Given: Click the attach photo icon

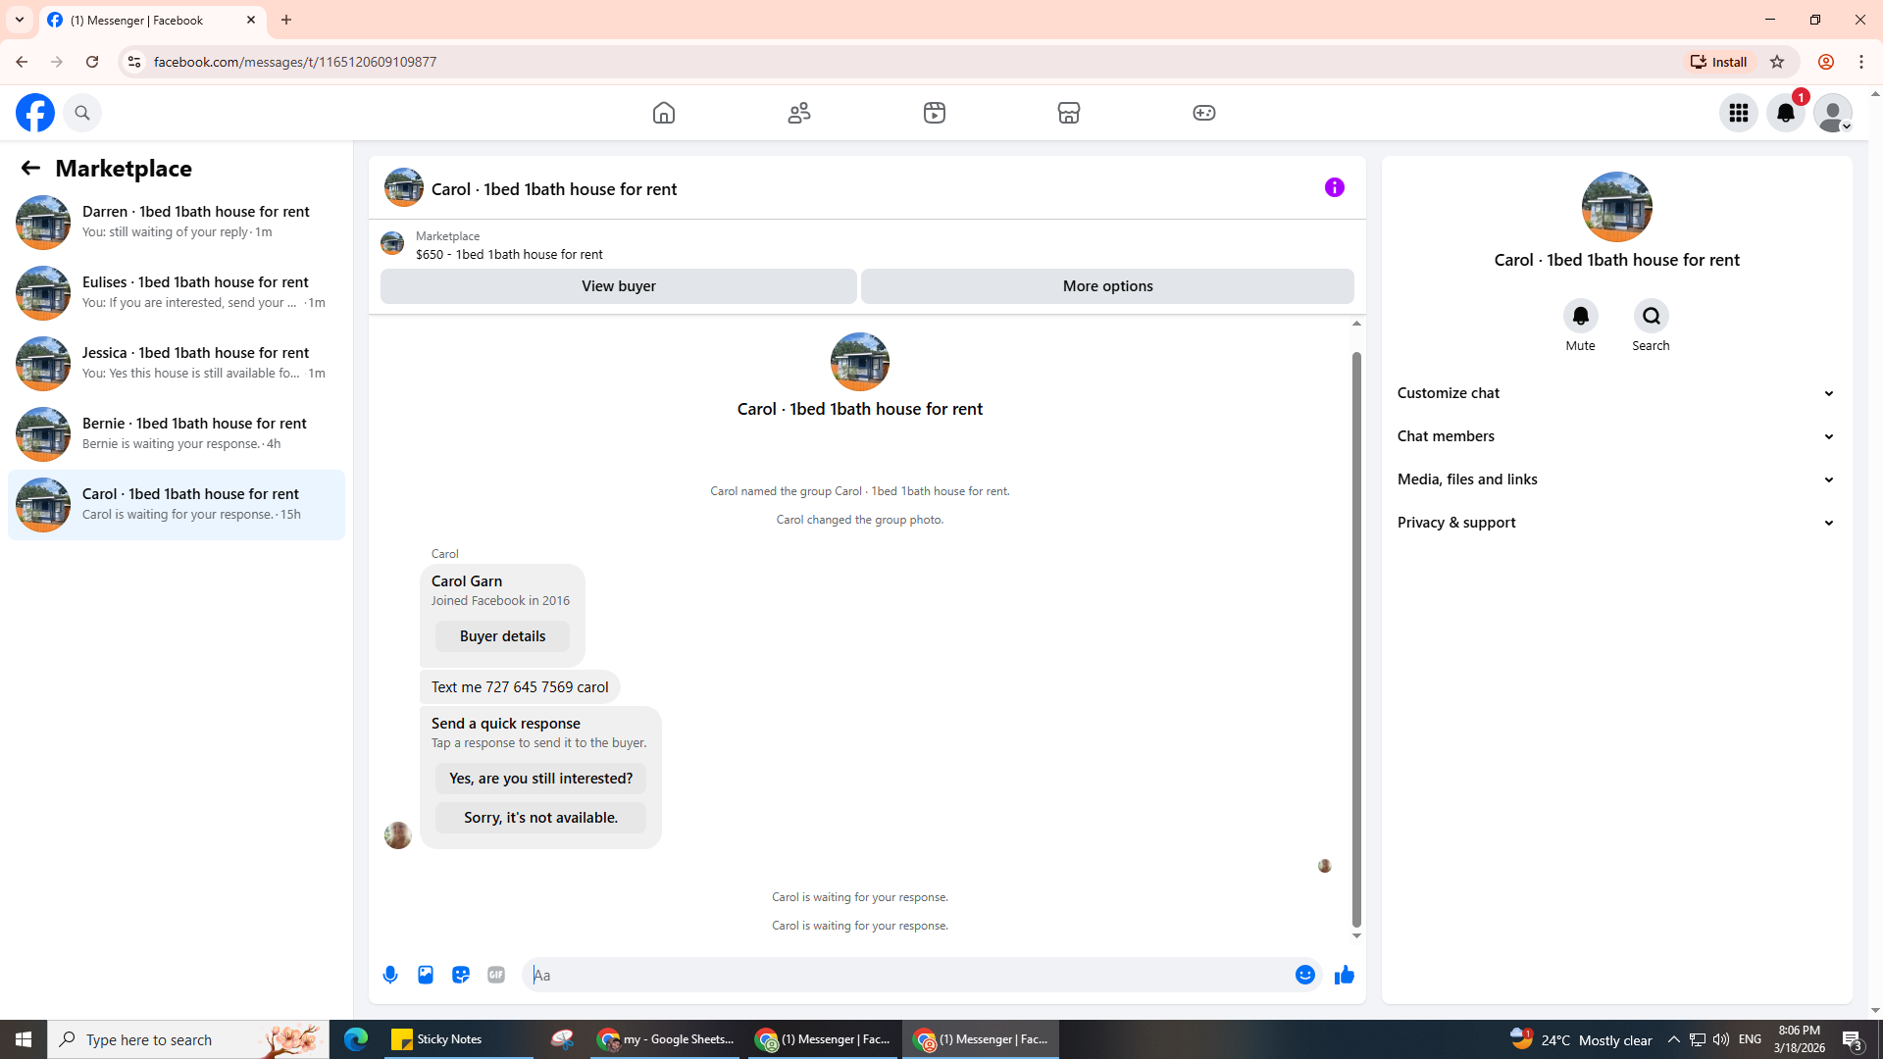Looking at the screenshot, I should pyautogui.click(x=426, y=975).
